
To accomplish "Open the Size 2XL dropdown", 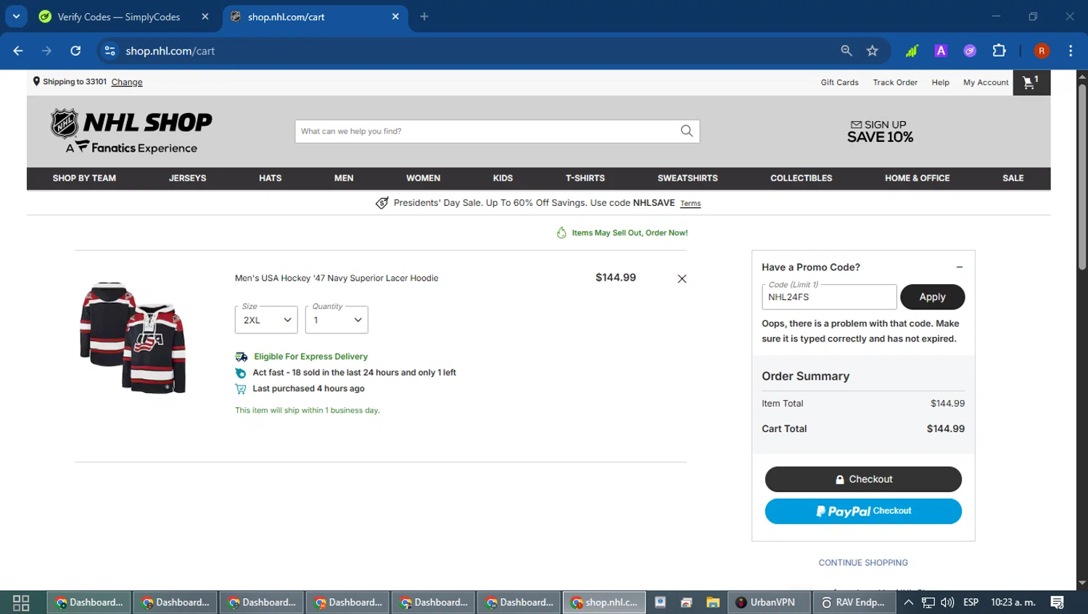I will tap(266, 320).
